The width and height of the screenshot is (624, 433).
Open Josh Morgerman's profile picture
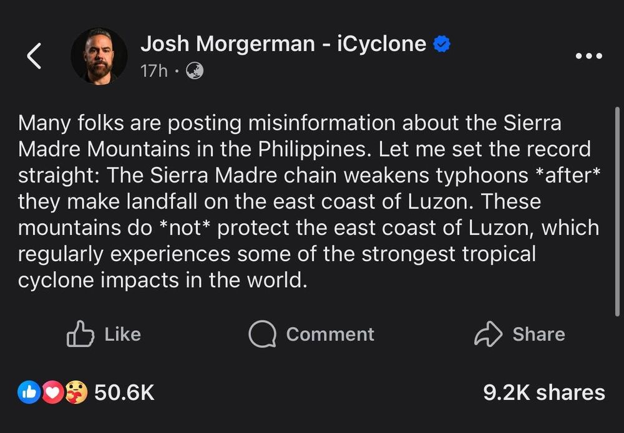coord(99,56)
